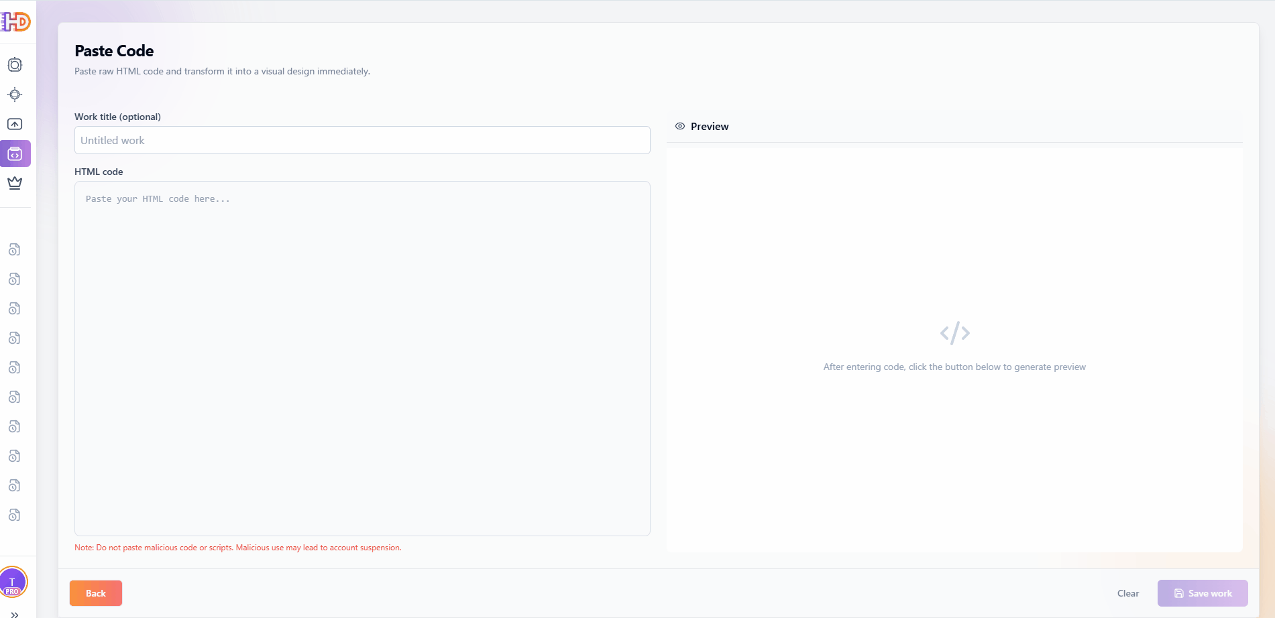Screen dimensions: 1275x618
Task: Open the fifth history file icon in sidebar
Action: [14, 368]
